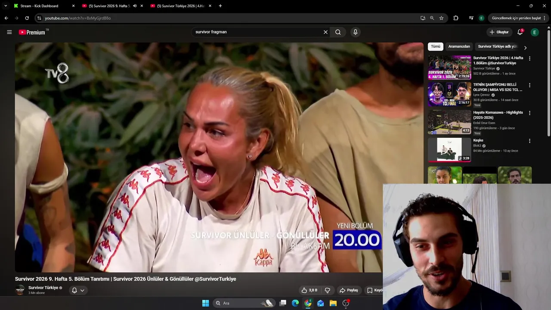
Task: Show more filter chips with right chevron
Action: [525, 47]
